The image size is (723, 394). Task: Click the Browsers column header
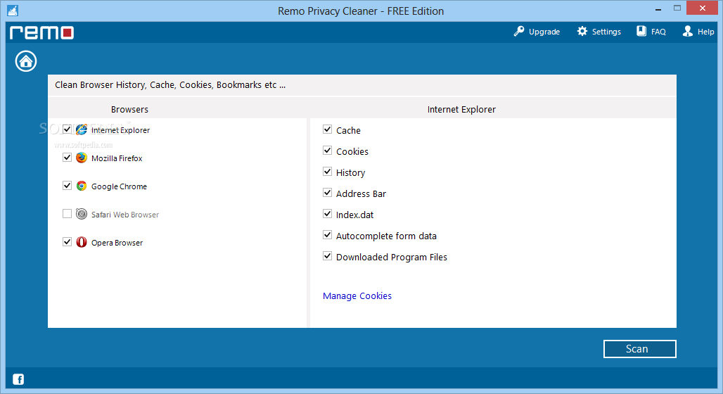point(129,109)
